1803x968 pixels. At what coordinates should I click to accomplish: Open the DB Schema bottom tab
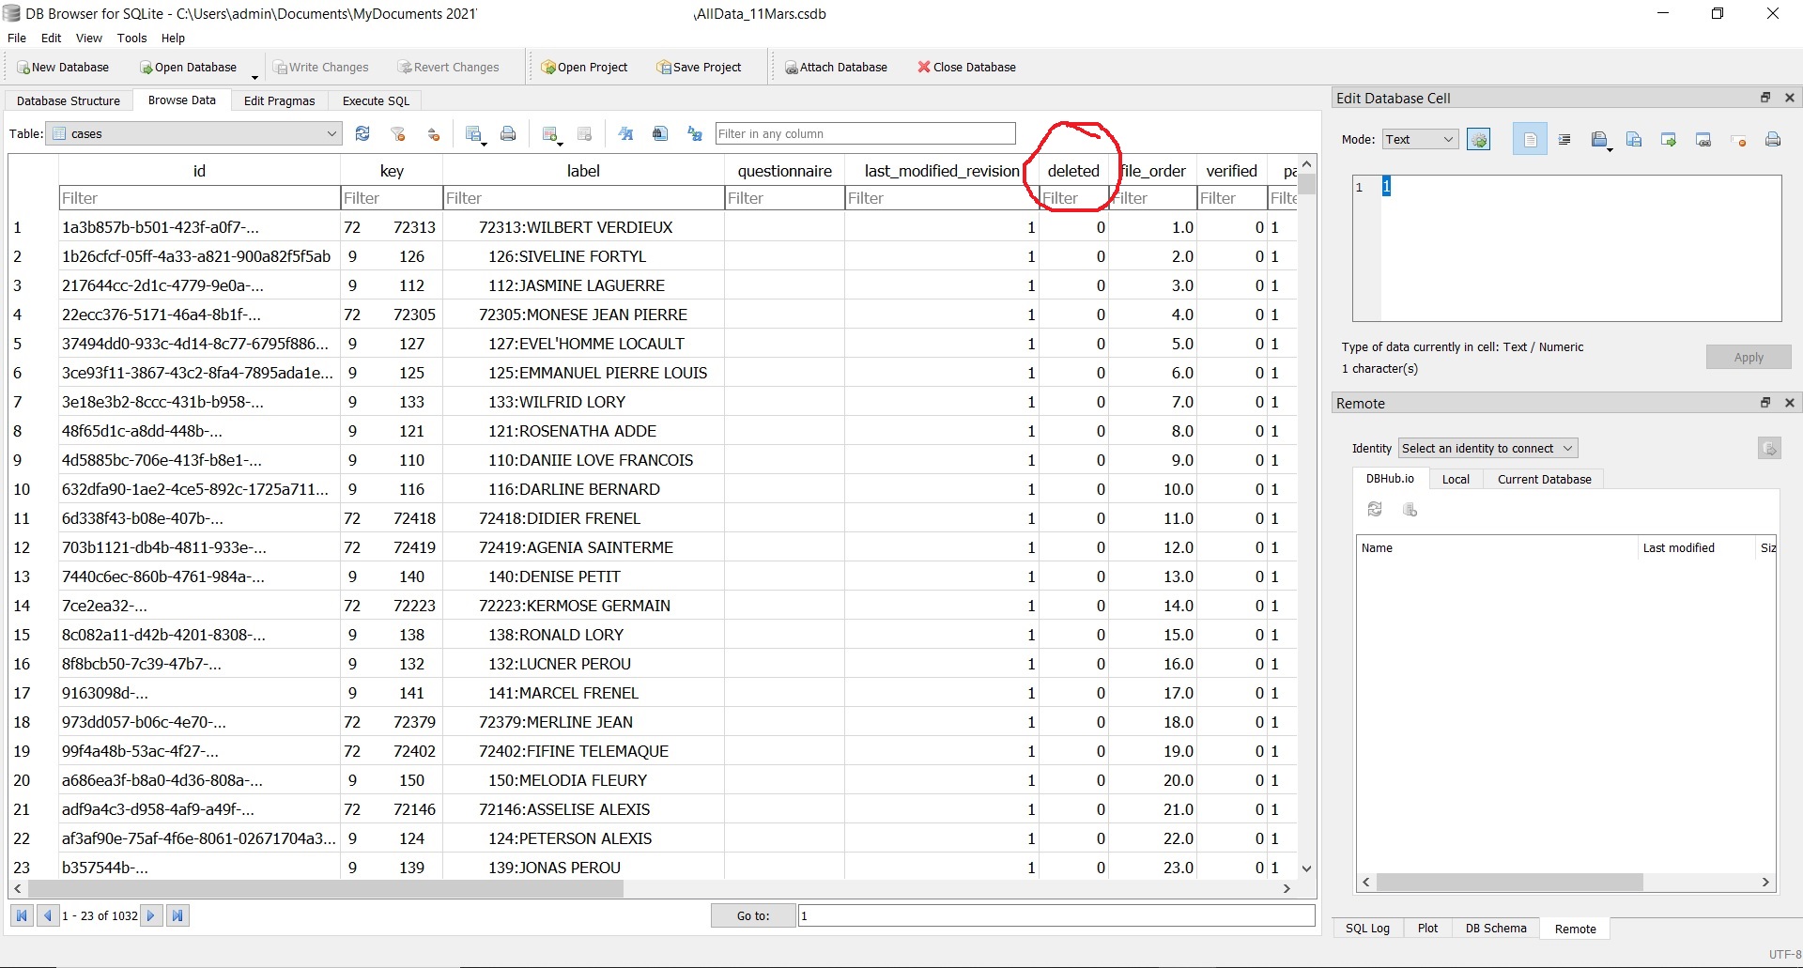[1496, 929]
